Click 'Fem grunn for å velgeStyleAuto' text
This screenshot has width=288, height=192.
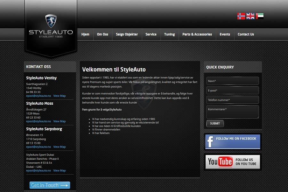(102, 110)
